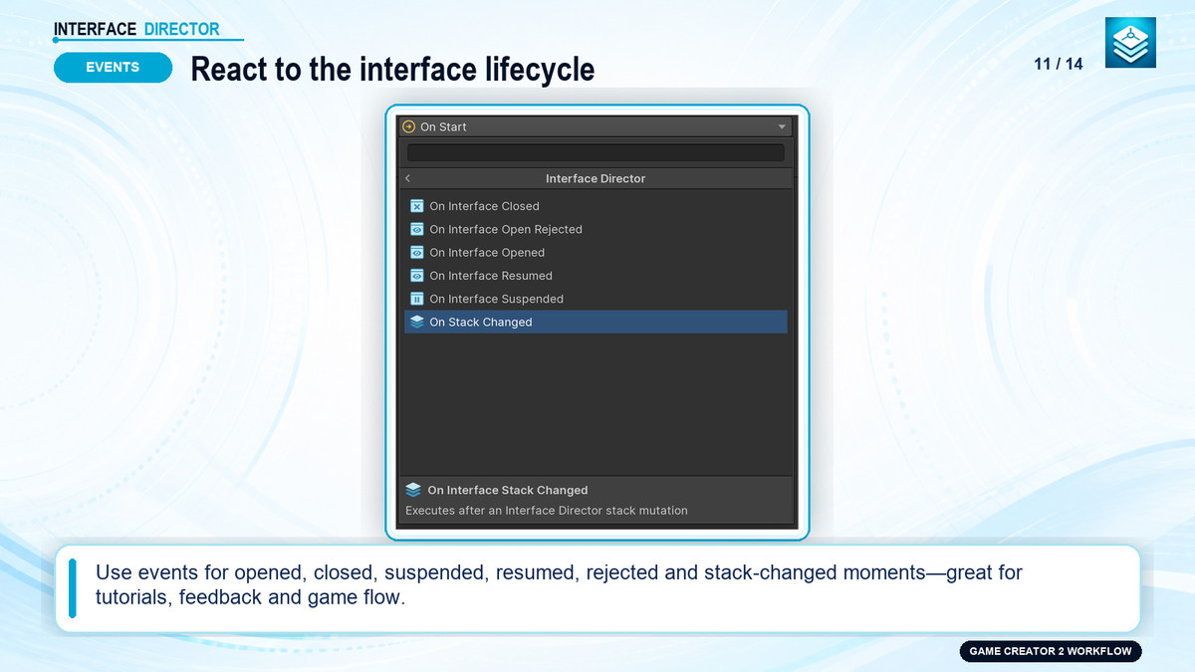Choose On Interface Suspended event
This screenshot has width=1195, height=672.
coord(596,299)
